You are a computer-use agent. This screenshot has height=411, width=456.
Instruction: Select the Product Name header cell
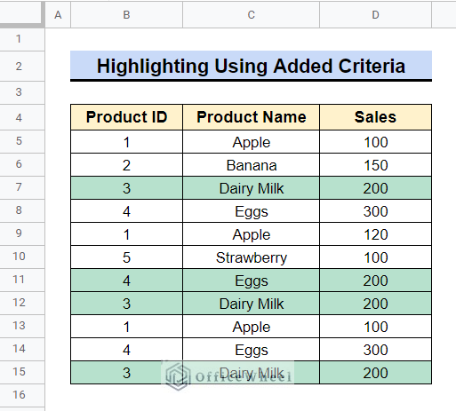tap(251, 117)
